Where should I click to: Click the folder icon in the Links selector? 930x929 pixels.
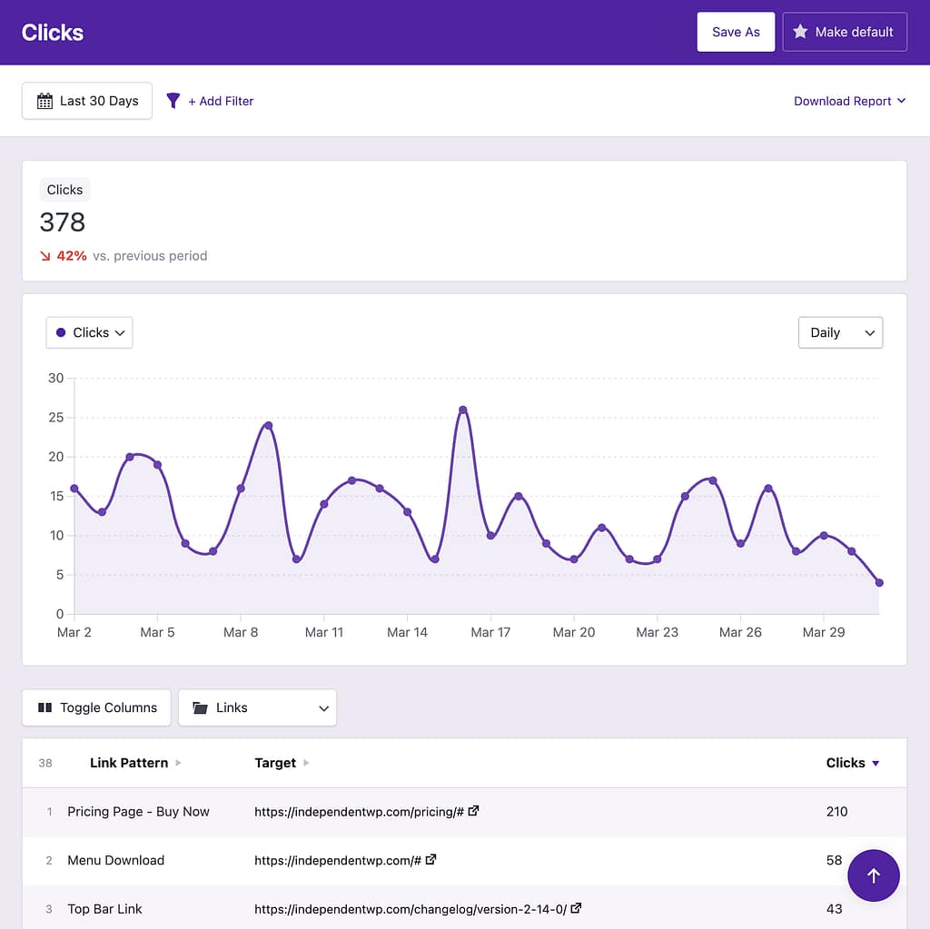click(x=201, y=707)
